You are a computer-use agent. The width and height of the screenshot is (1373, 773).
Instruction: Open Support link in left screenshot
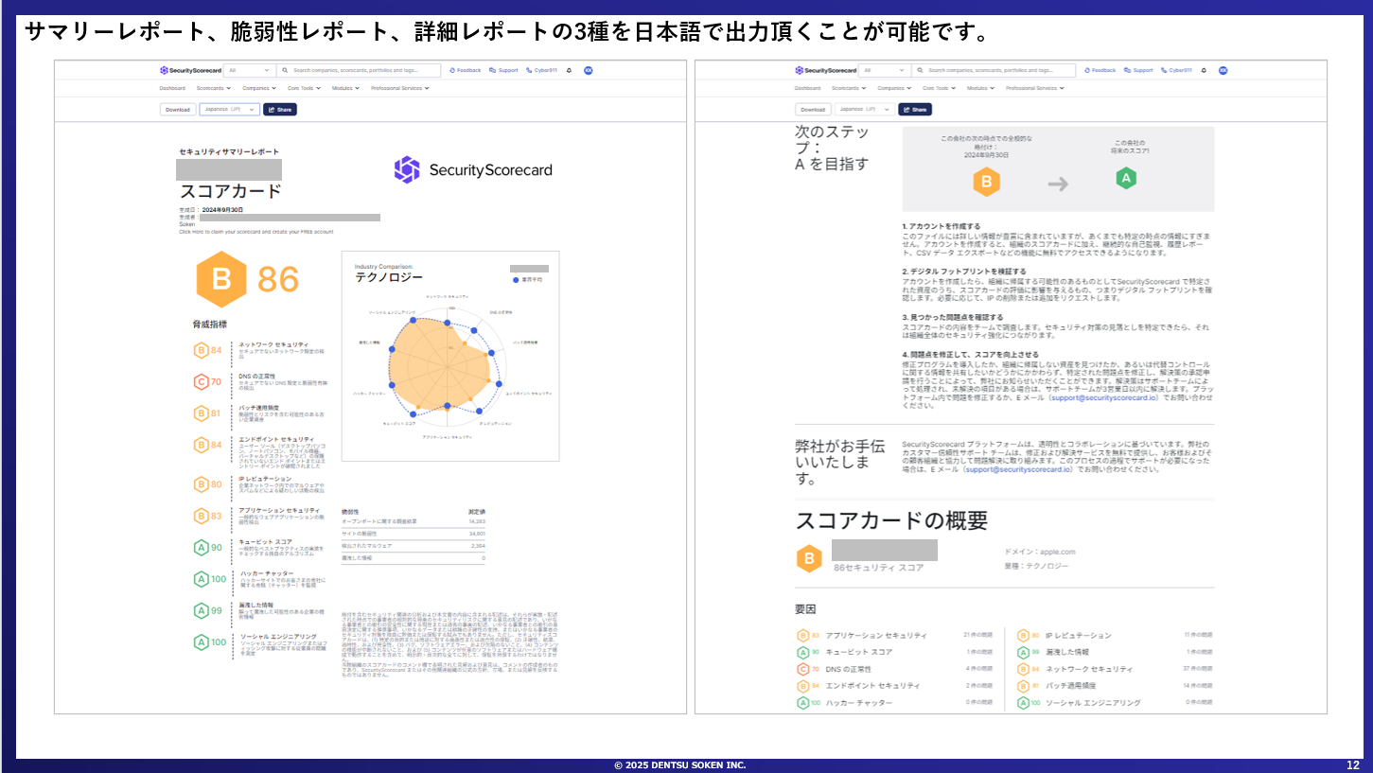(504, 70)
